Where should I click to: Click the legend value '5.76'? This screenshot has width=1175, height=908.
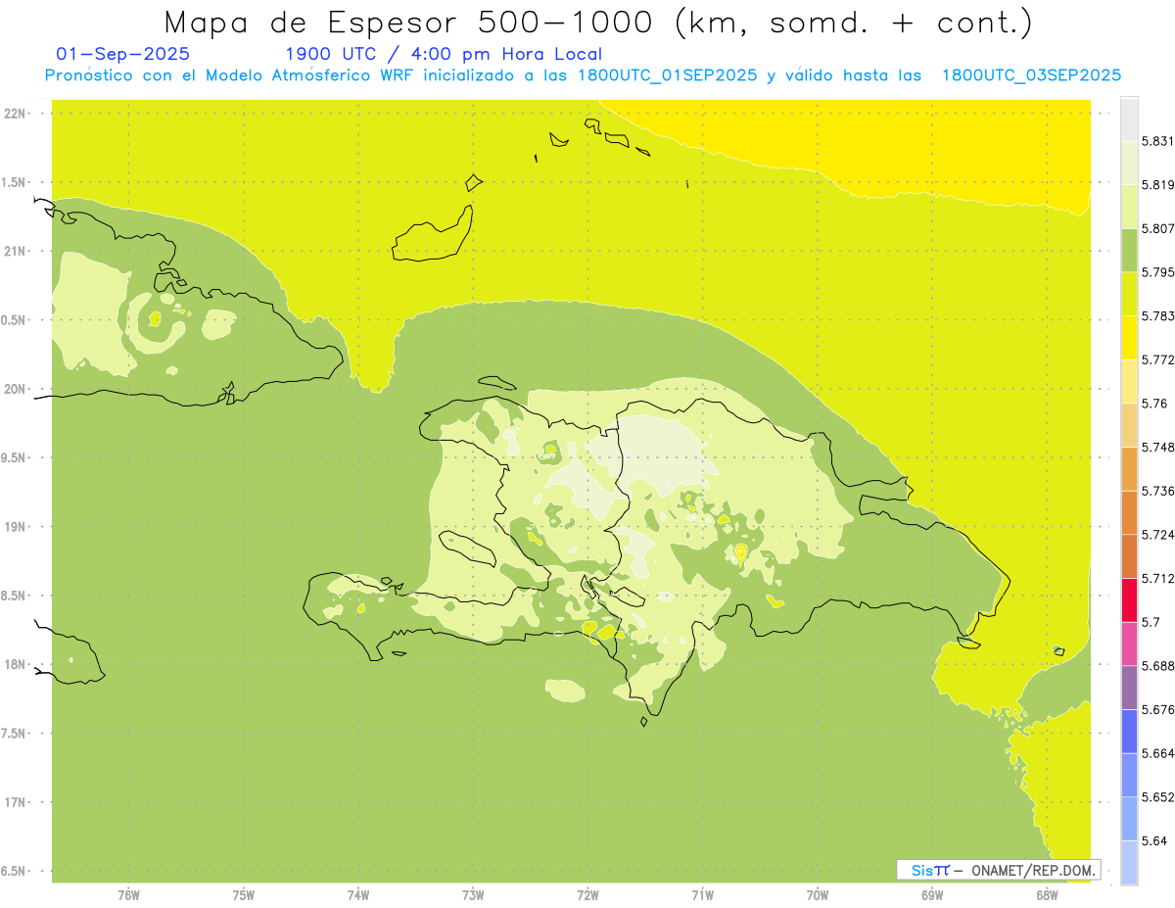click(x=1154, y=404)
